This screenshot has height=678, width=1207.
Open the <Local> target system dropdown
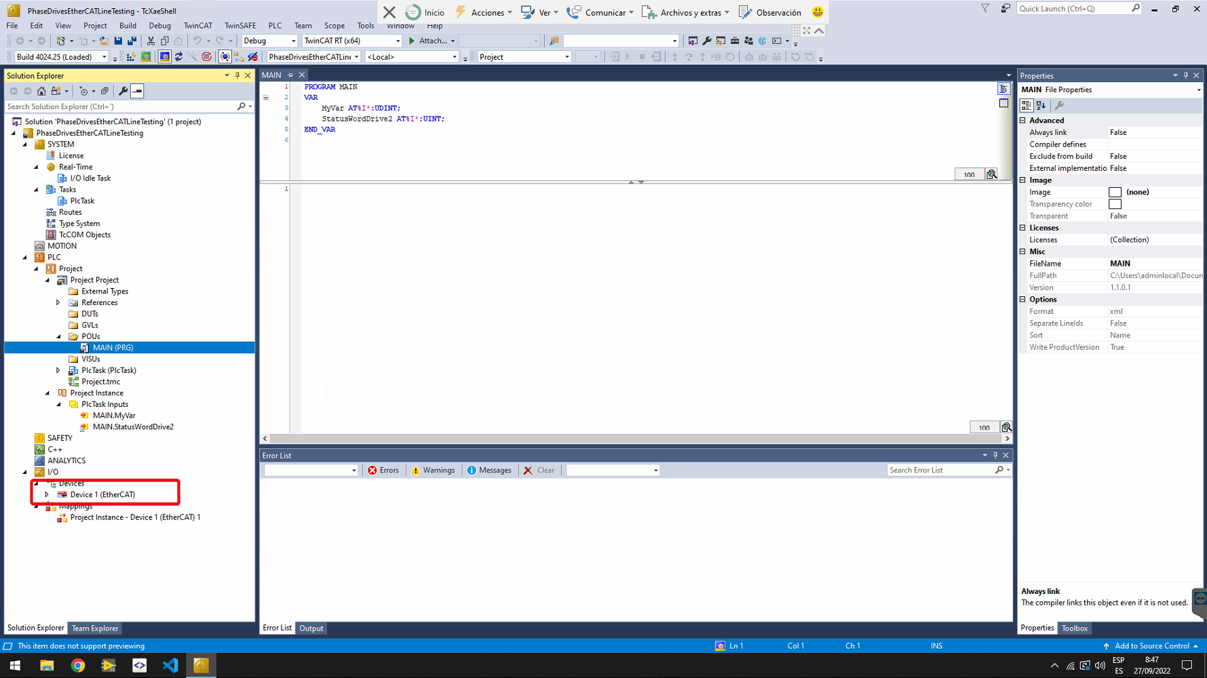point(412,57)
